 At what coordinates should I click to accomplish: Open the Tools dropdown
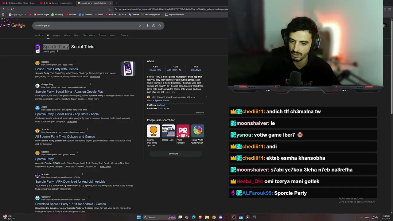[x=124, y=35]
